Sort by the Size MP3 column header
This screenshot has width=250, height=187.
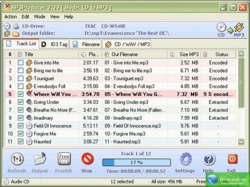(184, 55)
